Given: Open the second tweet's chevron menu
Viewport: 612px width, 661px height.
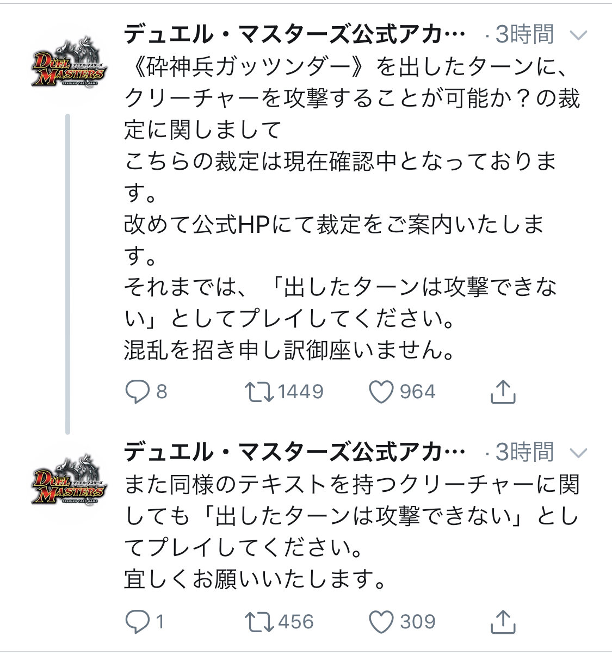Looking at the screenshot, I should point(578,453).
